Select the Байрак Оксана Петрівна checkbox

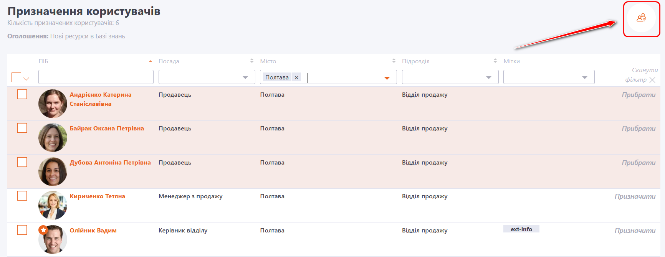22,128
